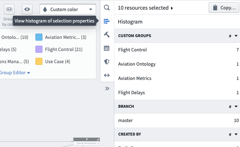Click the blue Aviation Metrics color swatch
Viewport: 240px width, 147px height.
click(39, 37)
